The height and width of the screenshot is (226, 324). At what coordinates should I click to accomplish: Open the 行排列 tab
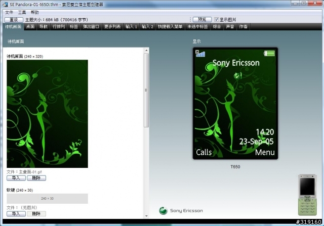tap(59, 27)
